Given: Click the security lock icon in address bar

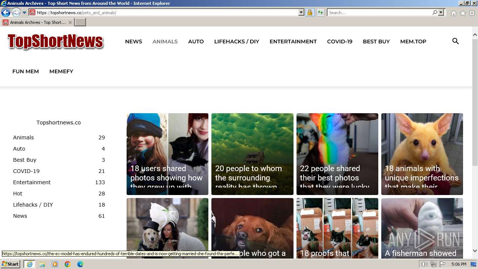Looking at the screenshot, I should coord(310,13).
